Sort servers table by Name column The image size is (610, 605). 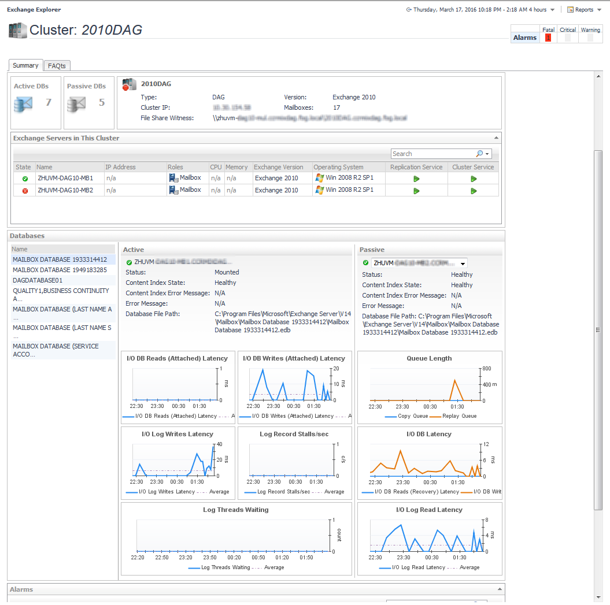[69, 167]
